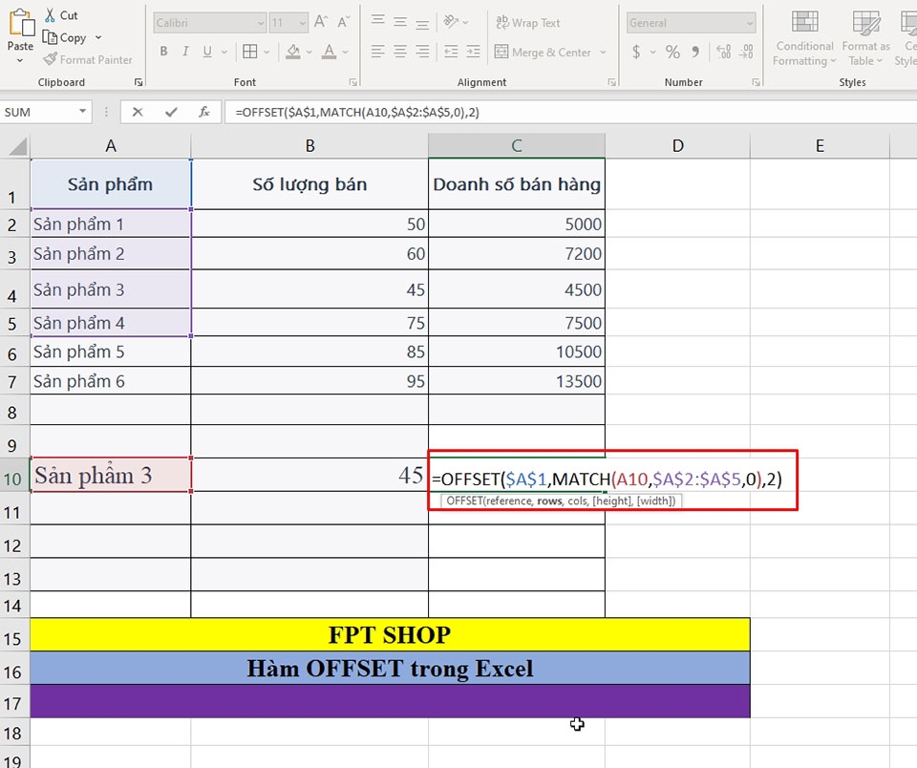Open the font size dropdown
The width and height of the screenshot is (917, 768).
[303, 23]
